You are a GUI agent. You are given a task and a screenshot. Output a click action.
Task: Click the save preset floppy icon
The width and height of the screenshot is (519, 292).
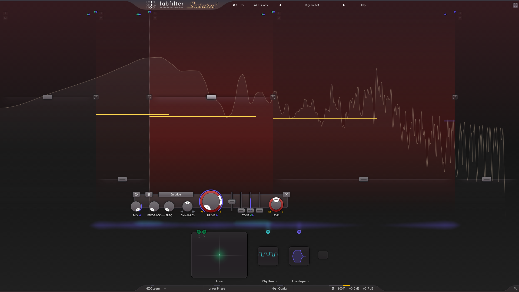tap(148, 194)
